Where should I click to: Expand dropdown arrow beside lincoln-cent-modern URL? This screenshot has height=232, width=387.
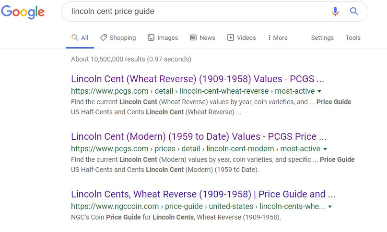325,149
